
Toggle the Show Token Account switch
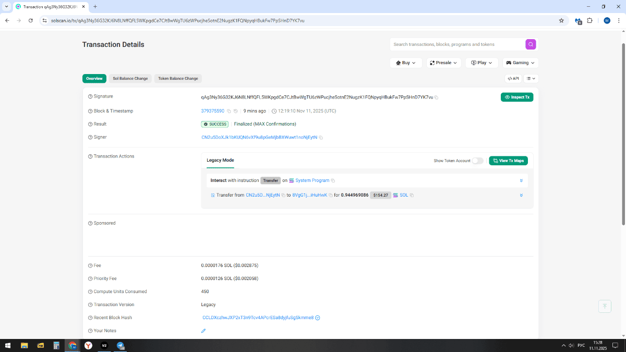477,161
